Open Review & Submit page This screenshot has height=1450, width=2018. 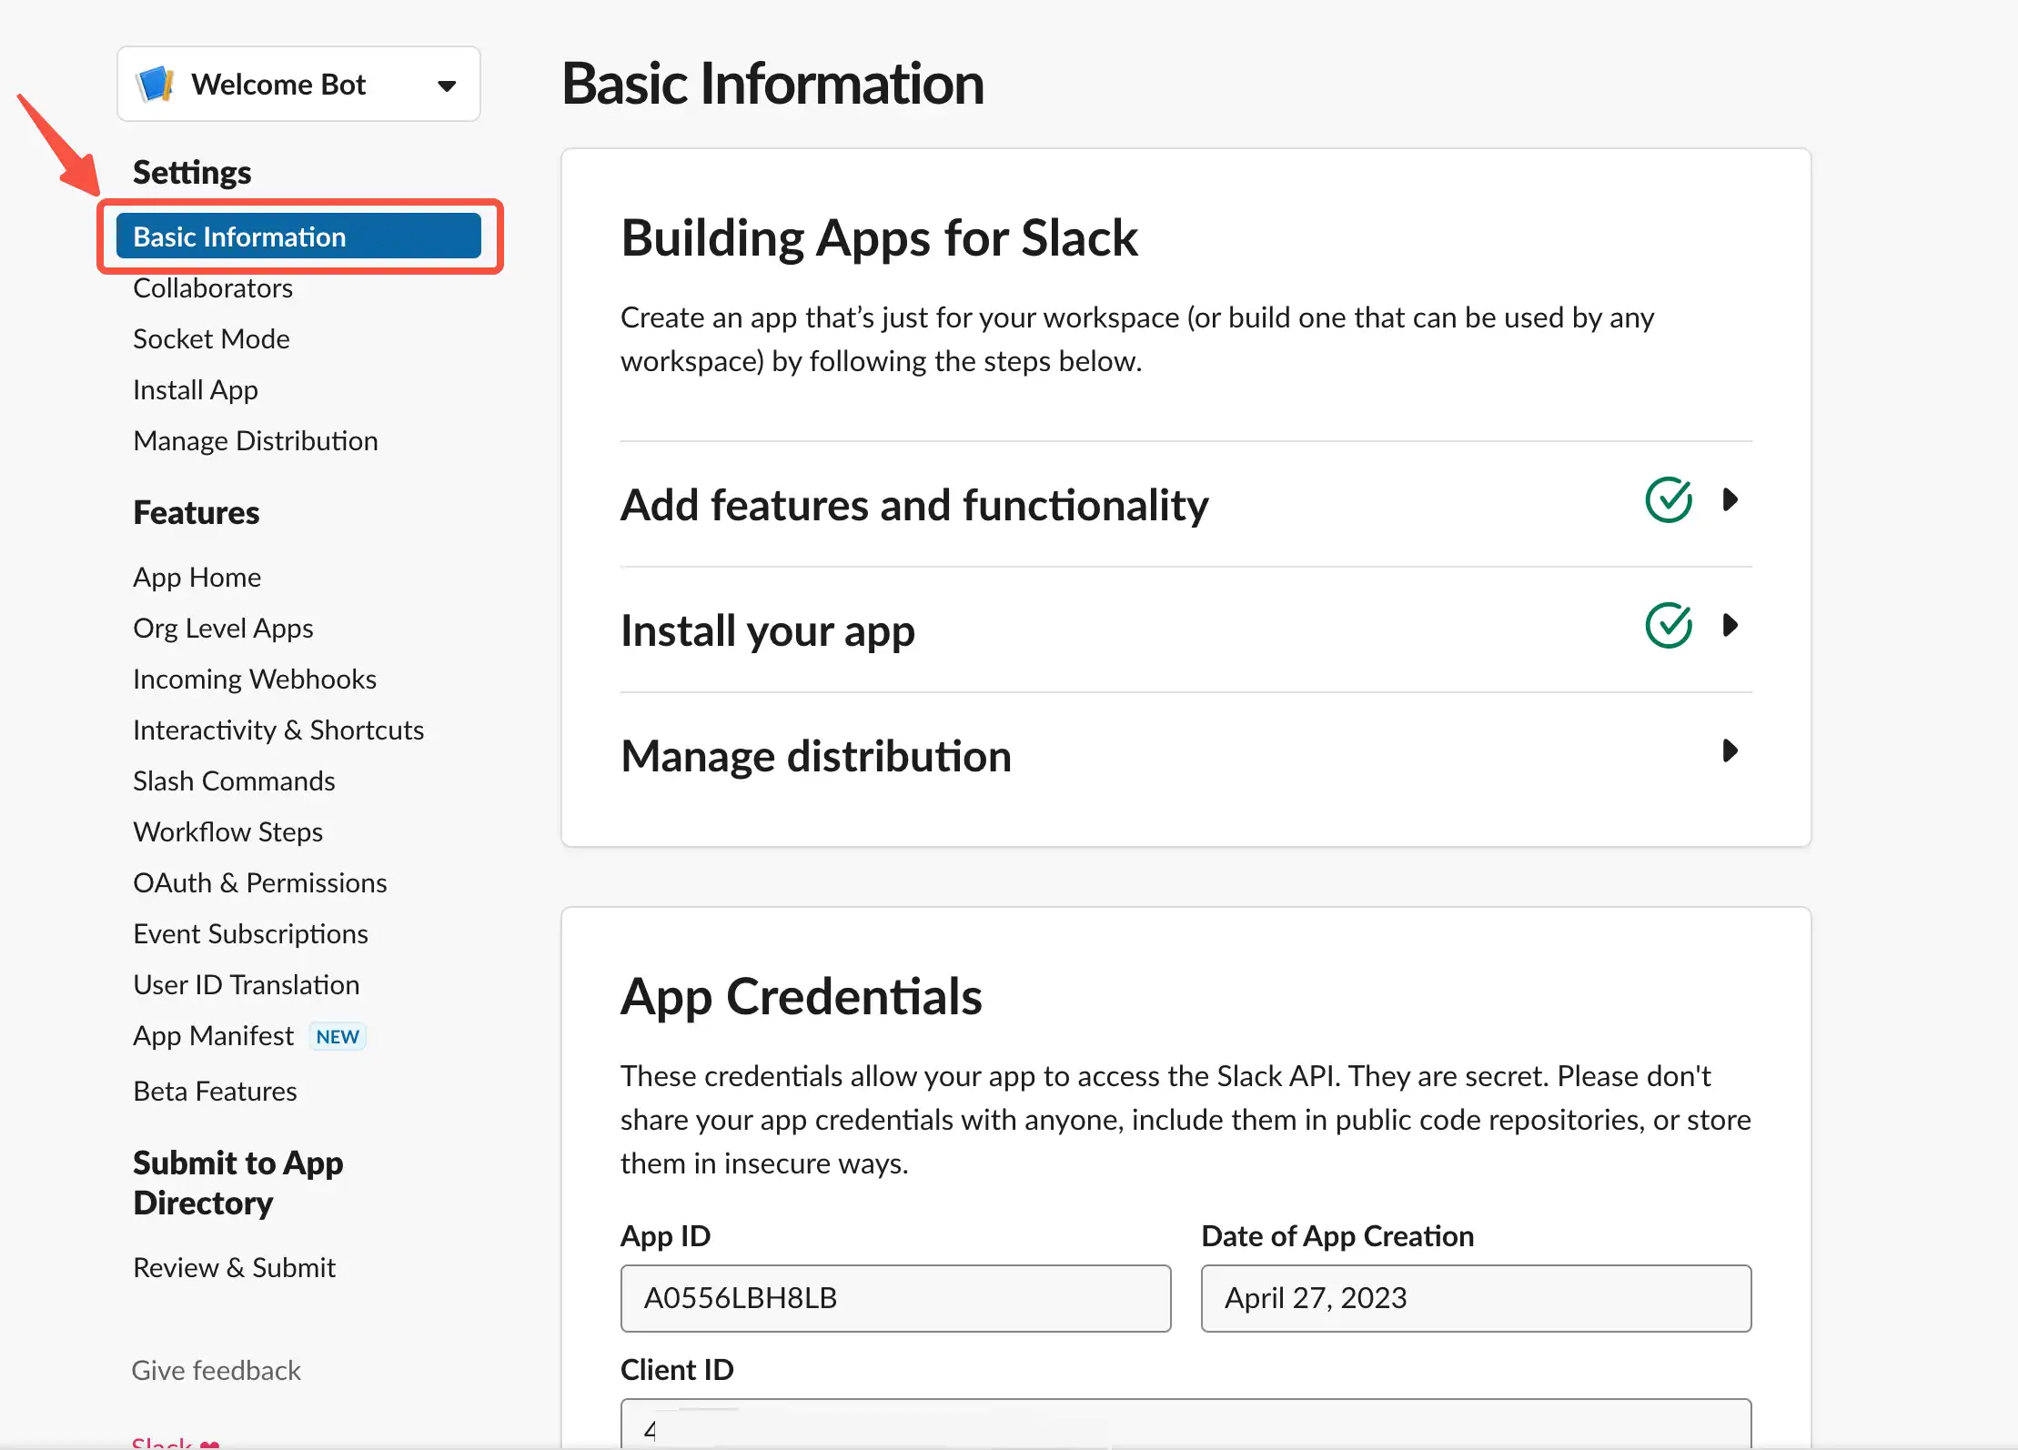click(x=235, y=1267)
